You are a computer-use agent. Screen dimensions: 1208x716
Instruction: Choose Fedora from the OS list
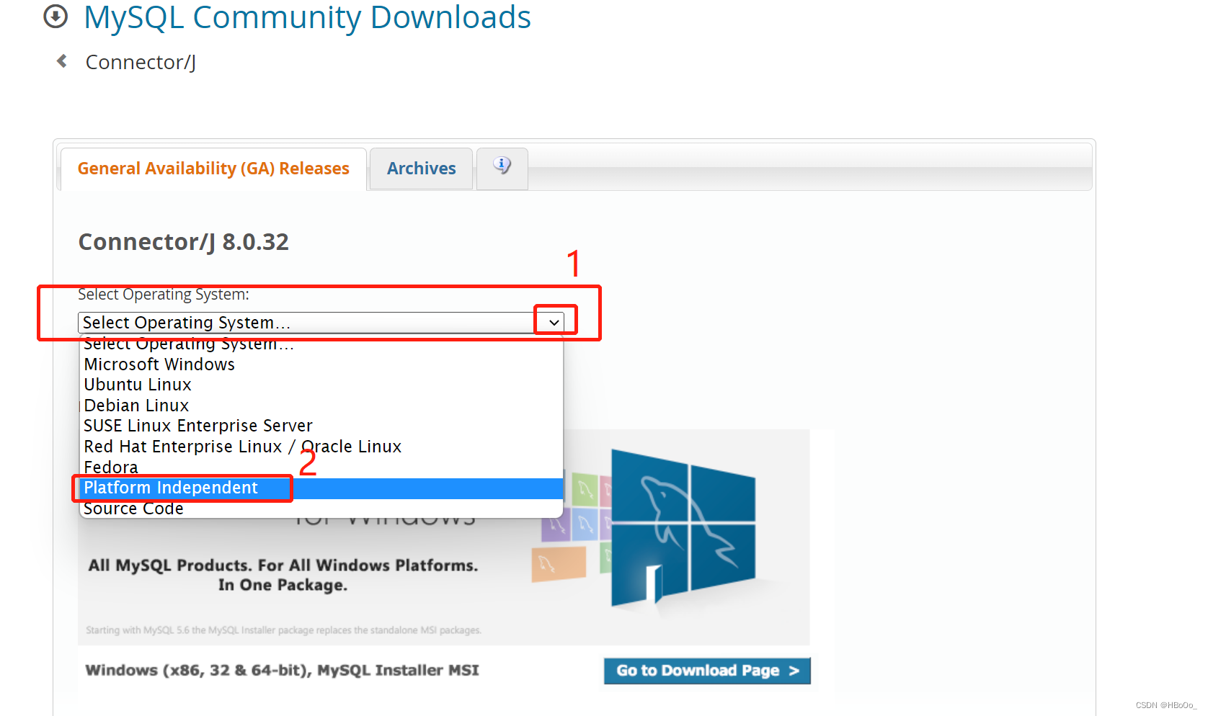321,467
